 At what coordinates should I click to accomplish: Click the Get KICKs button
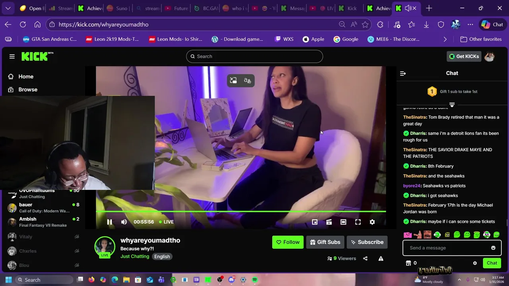(464, 56)
